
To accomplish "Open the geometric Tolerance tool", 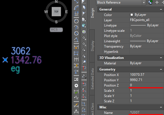I will (76, 79).
